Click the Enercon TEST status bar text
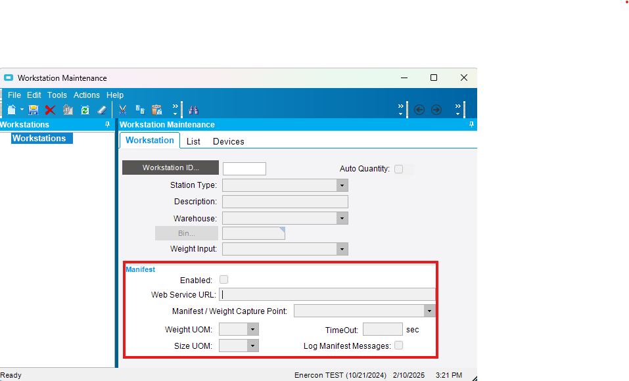Viewport: 629px width, 381px height. point(340,375)
